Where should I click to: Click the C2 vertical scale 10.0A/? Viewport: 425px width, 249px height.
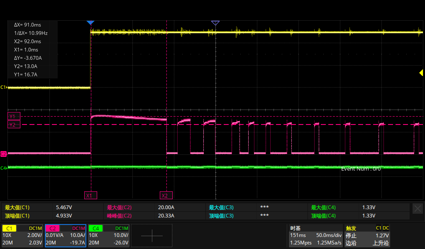coord(78,235)
